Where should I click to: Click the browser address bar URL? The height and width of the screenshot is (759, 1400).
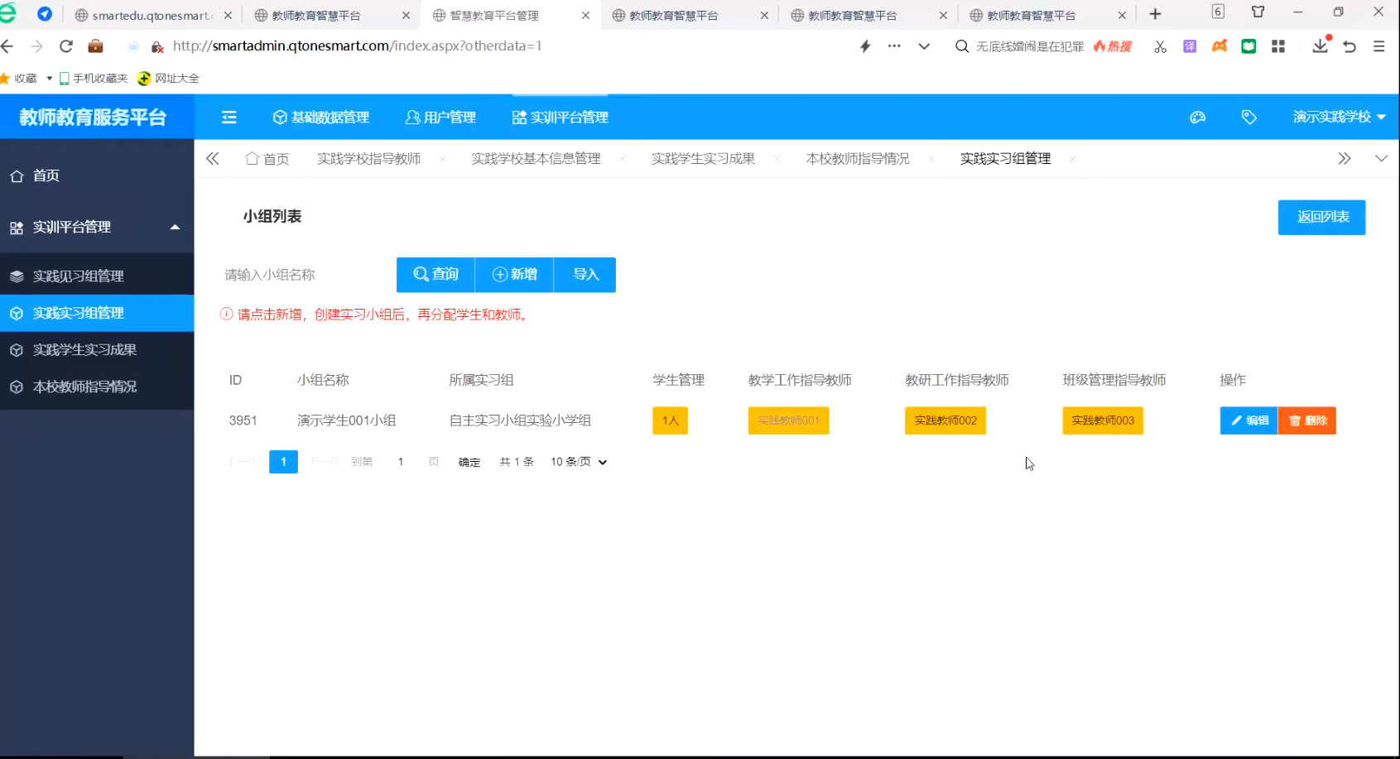[x=357, y=46]
